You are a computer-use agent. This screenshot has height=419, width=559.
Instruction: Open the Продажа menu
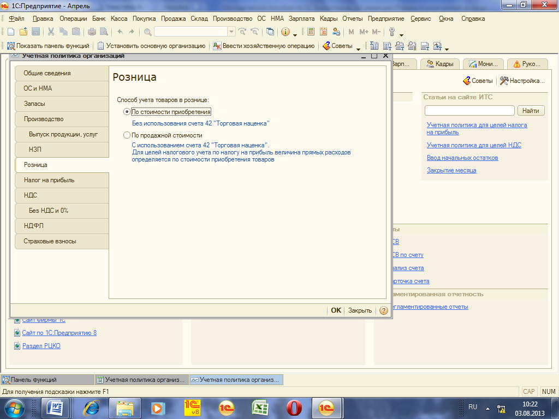pos(173,19)
